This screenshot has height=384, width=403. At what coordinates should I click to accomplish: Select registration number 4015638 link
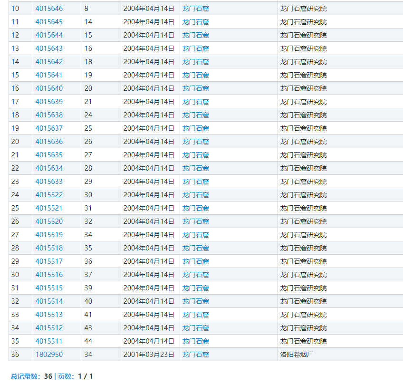click(49, 115)
